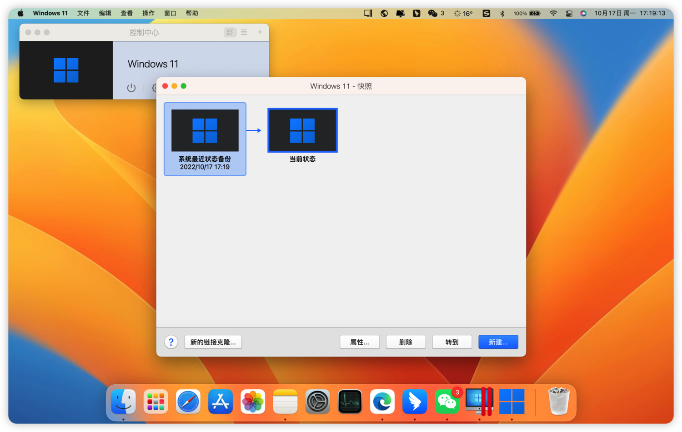Click the 新建... button
The height and width of the screenshot is (432, 682).
[x=498, y=342]
